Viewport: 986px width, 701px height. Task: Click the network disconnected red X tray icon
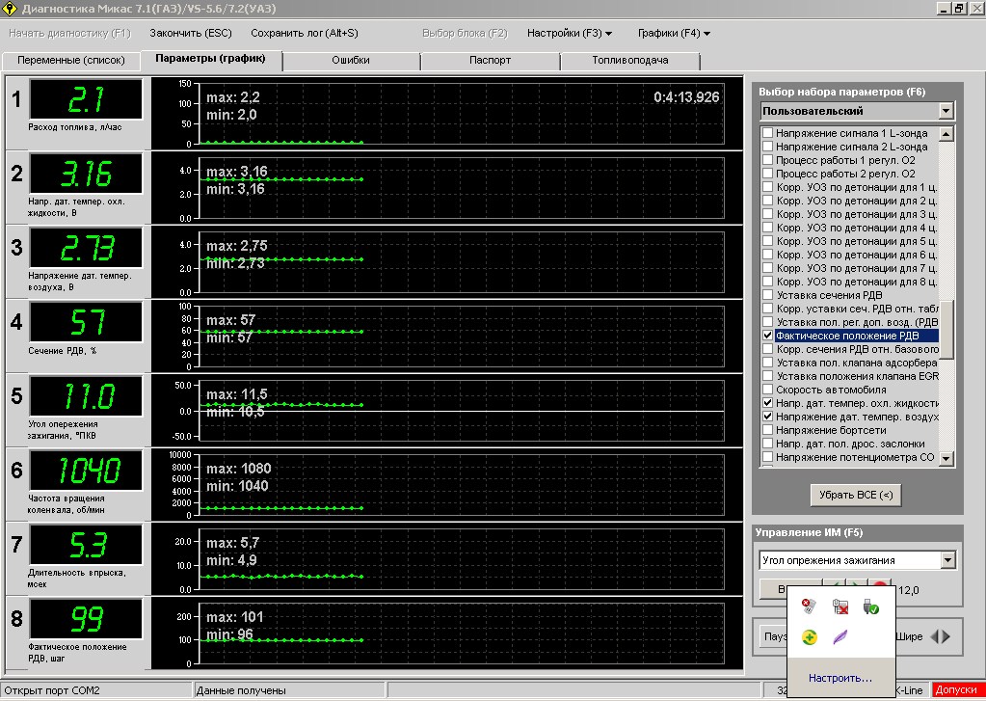(839, 607)
